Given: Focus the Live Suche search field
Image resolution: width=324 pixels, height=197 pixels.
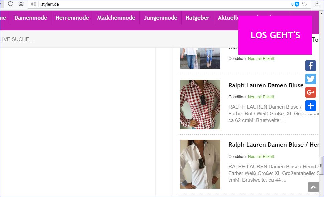Looking at the screenshot, I should [119, 39].
